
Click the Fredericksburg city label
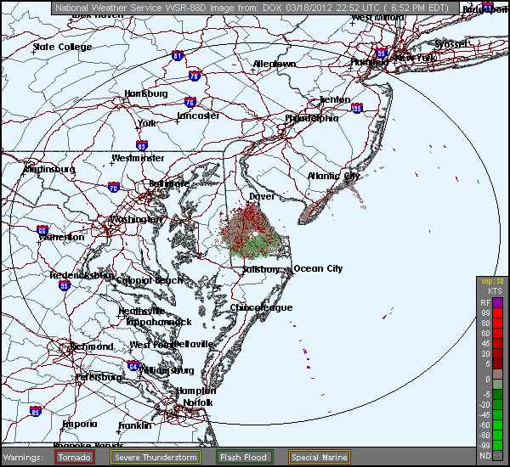coord(82,276)
